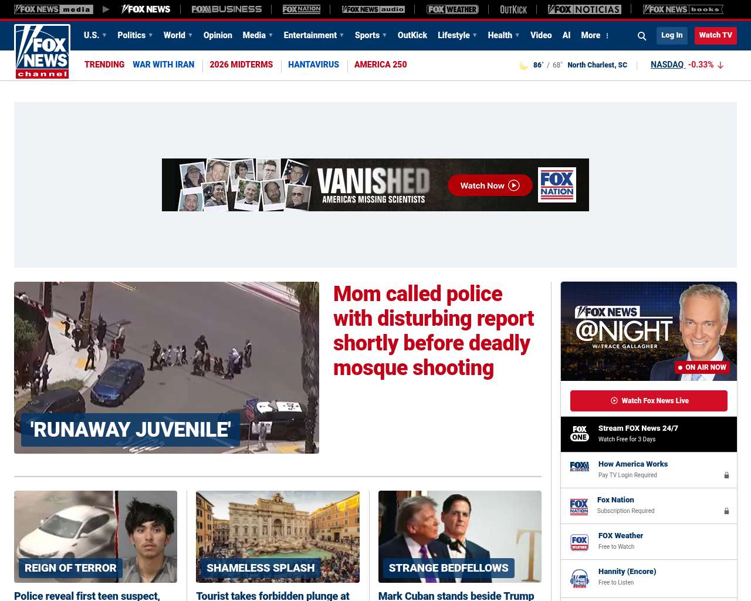This screenshot has height=601, width=751.
Task: Open the More menu options
Action: coord(595,35)
